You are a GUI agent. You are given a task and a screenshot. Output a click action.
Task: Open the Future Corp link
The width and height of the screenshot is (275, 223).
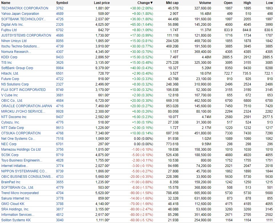coord(10,79)
